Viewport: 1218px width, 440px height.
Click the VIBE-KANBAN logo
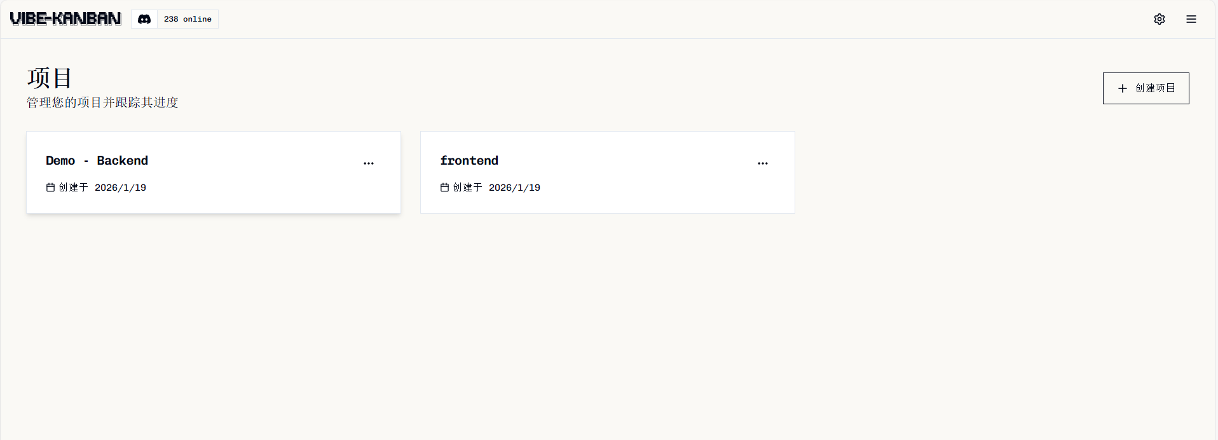[65, 19]
